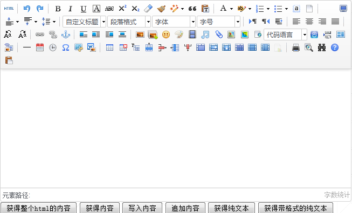352x213 pixels.
Task: Toggle strikethrough formatting
Action: click(x=109, y=9)
